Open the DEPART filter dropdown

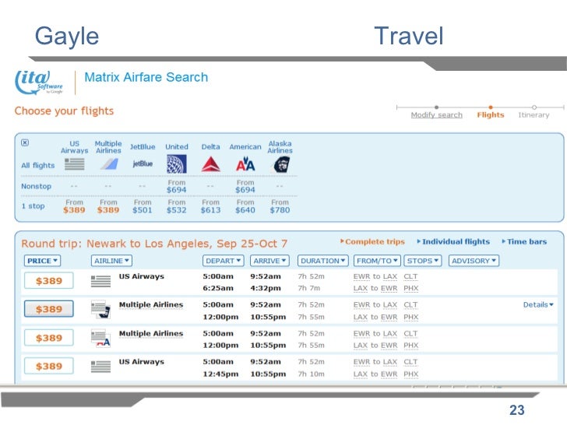(x=224, y=261)
